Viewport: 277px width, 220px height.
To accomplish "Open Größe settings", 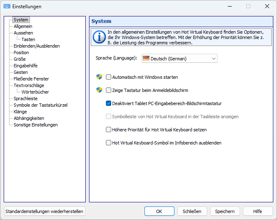I will (20, 59).
